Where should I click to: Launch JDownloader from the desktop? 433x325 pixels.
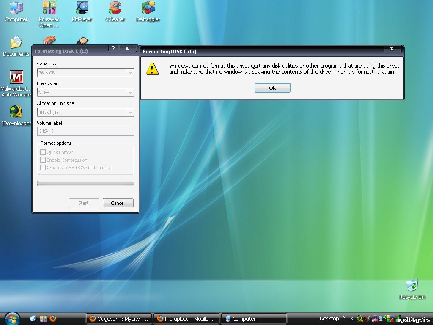coord(16,116)
